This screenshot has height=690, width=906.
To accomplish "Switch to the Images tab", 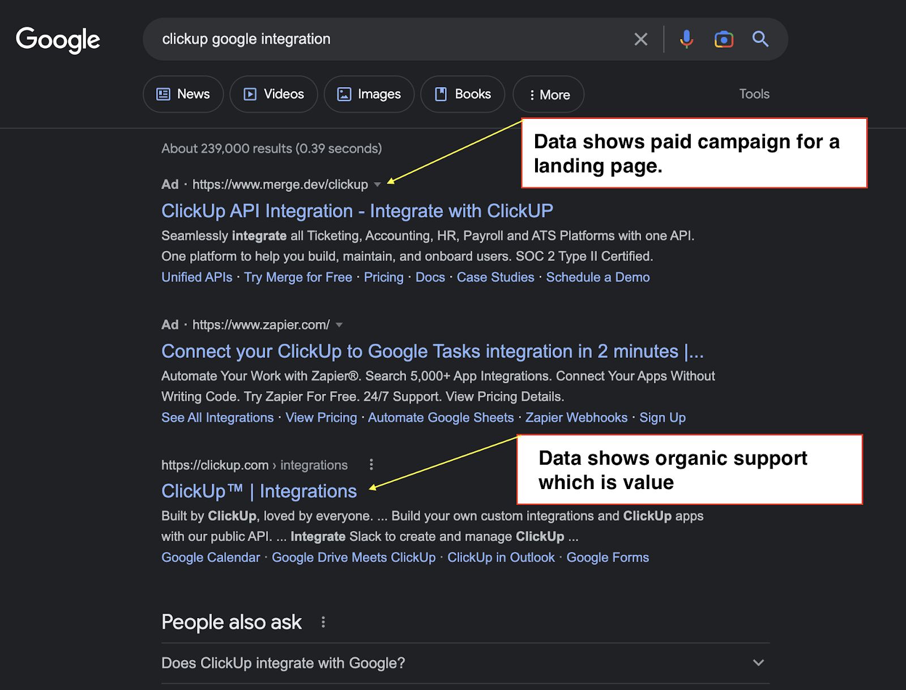I will (369, 94).
